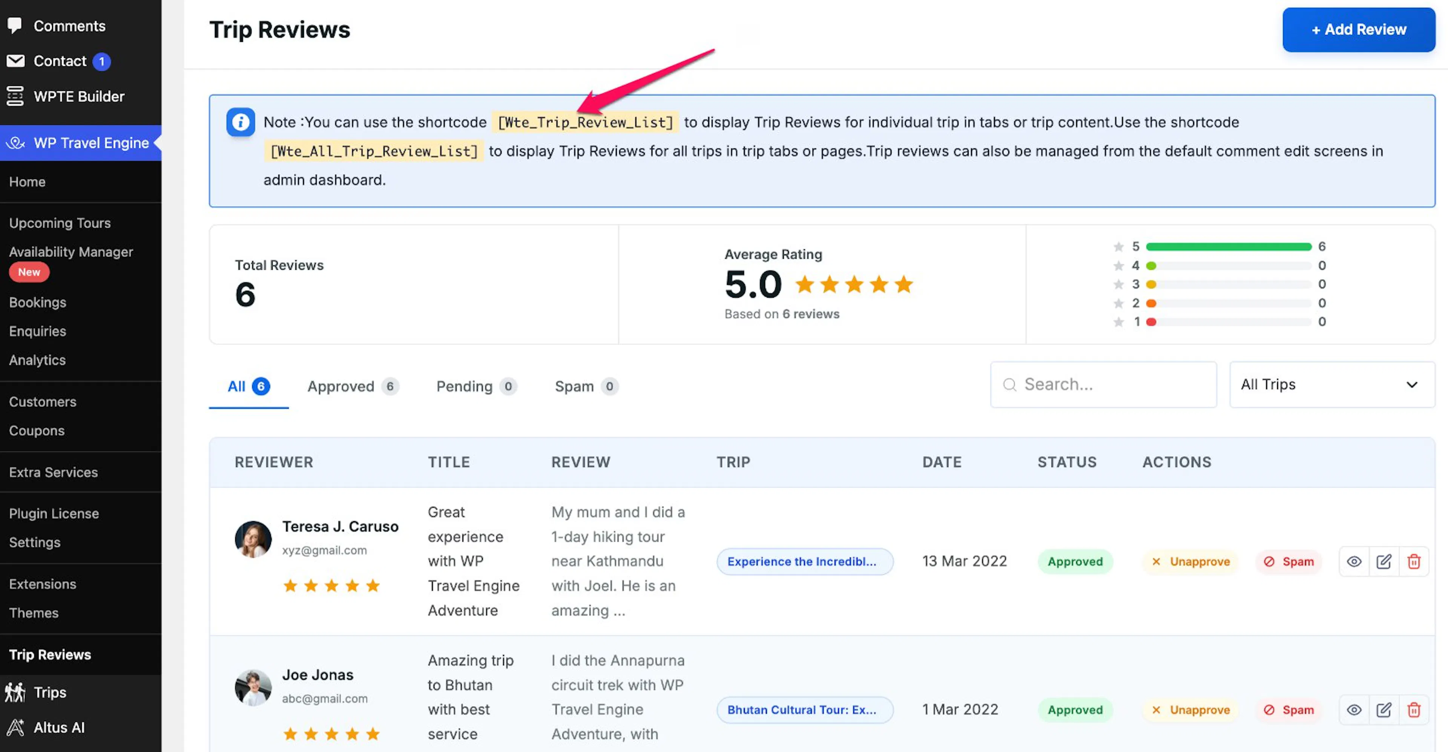This screenshot has width=1448, height=752.
Task: Open the Altus AI sidebar icon
Action: click(15, 727)
